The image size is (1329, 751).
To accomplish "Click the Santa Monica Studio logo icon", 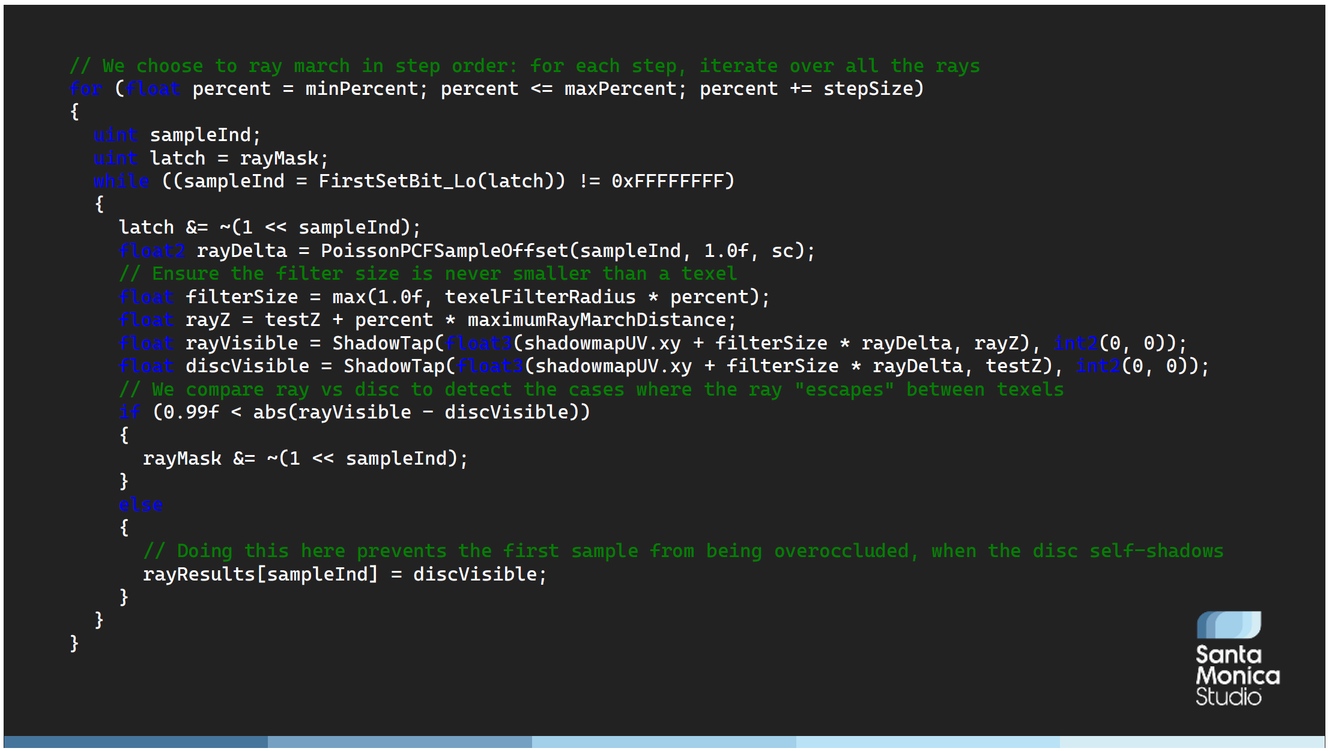I will point(1228,625).
